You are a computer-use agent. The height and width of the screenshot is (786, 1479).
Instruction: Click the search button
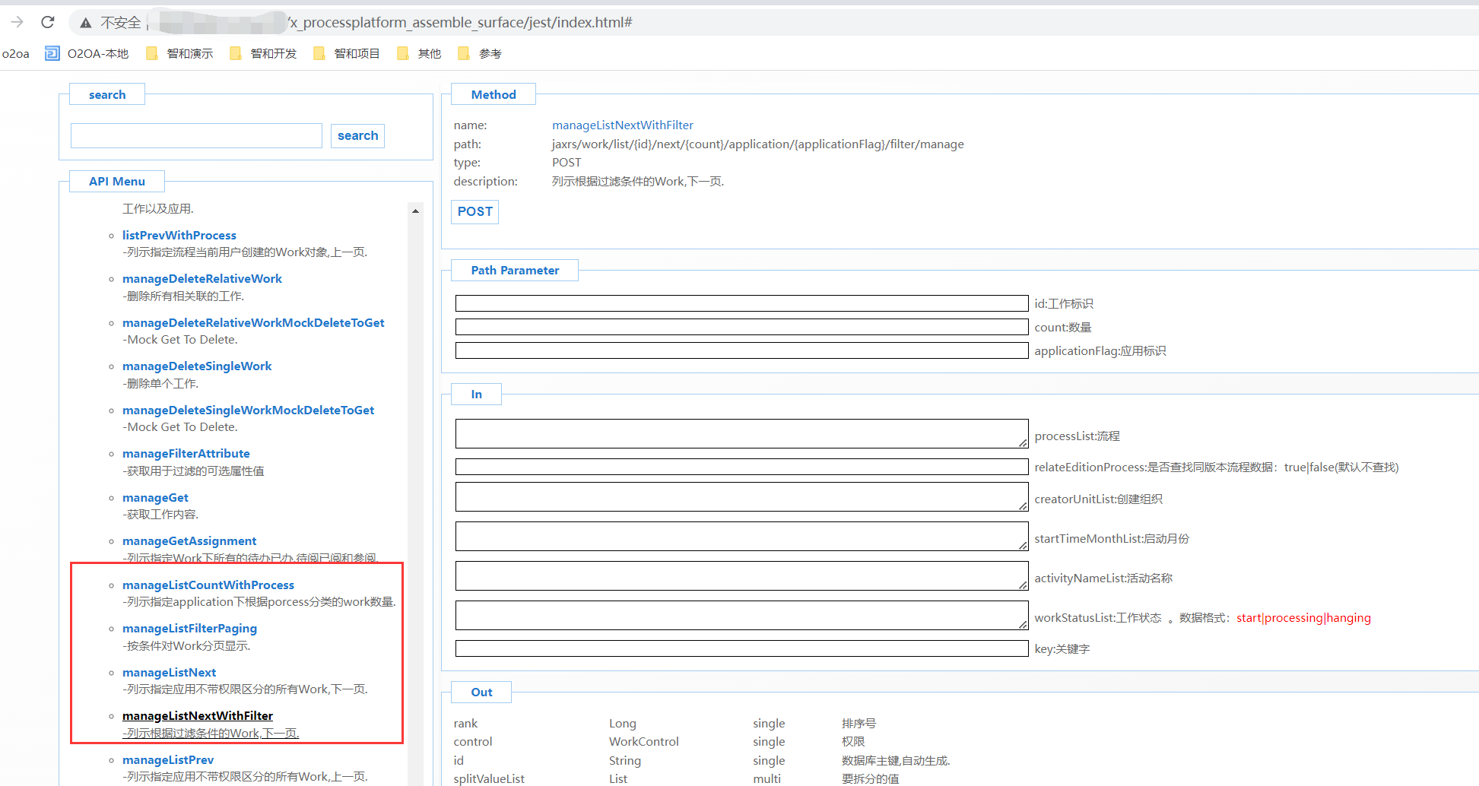[x=357, y=135]
